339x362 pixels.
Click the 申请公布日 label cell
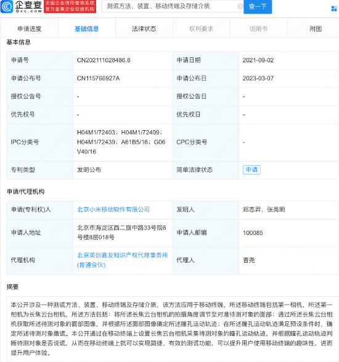click(205, 78)
